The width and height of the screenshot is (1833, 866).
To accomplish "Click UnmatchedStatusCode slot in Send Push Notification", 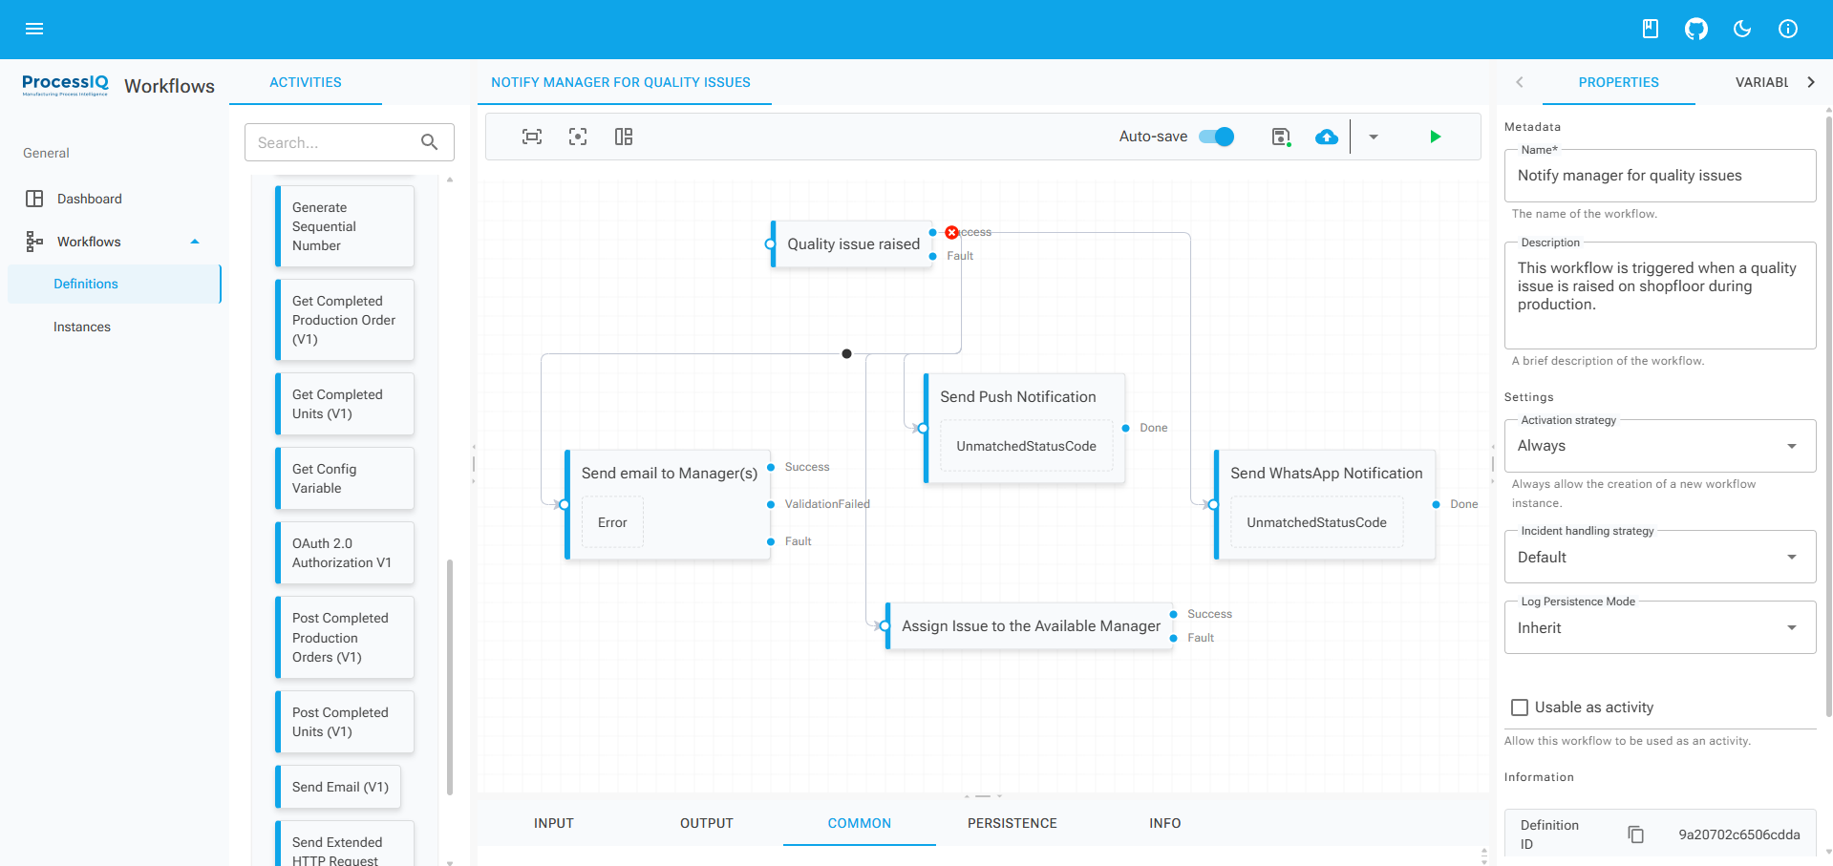I will pyautogui.click(x=1027, y=446).
